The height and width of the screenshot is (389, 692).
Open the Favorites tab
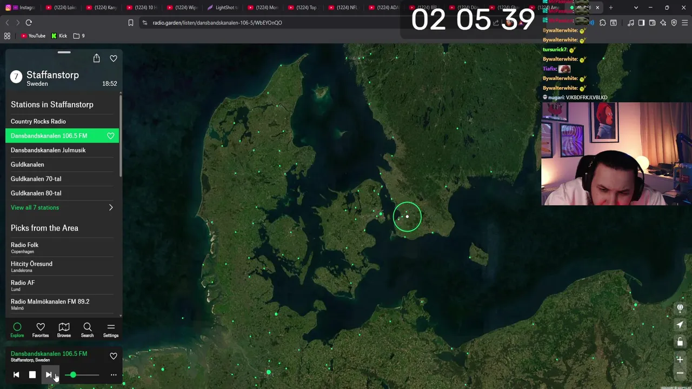[41, 330]
